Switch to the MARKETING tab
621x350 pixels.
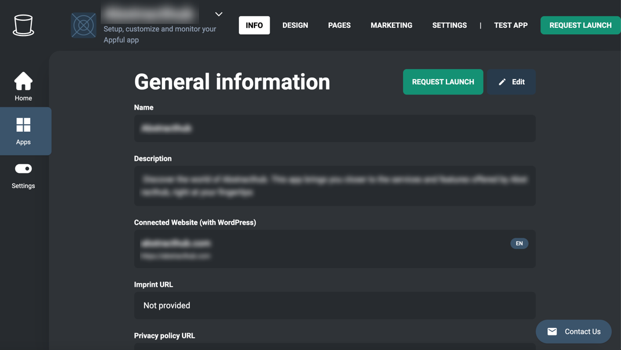coord(391,26)
